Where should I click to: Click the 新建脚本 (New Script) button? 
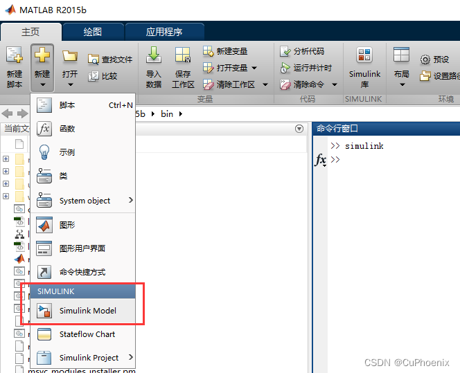(x=15, y=67)
